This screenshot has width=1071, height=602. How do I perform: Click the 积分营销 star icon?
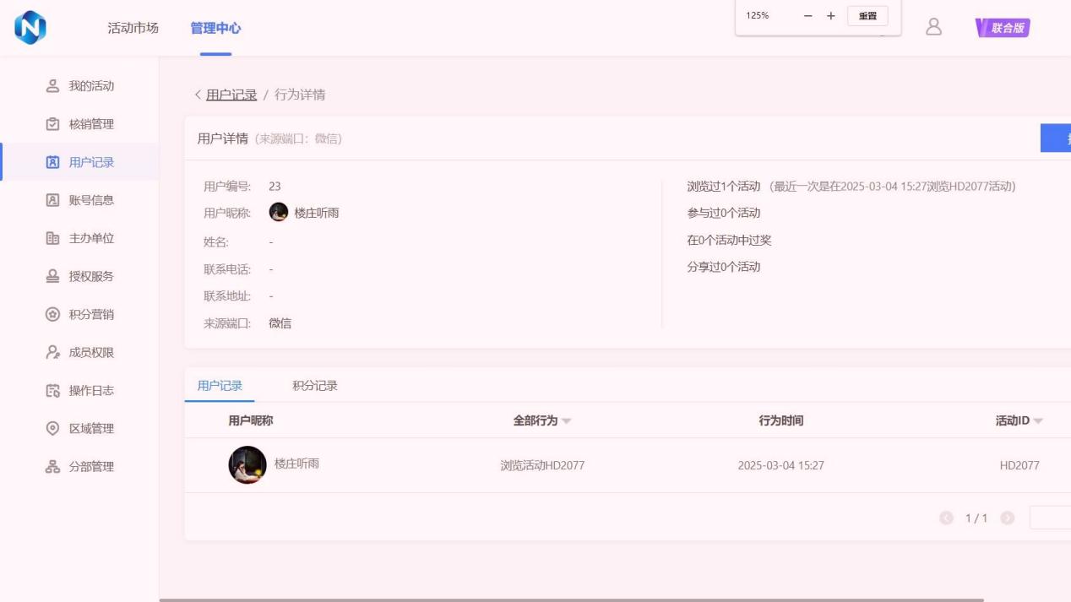[x=52, y=314]
